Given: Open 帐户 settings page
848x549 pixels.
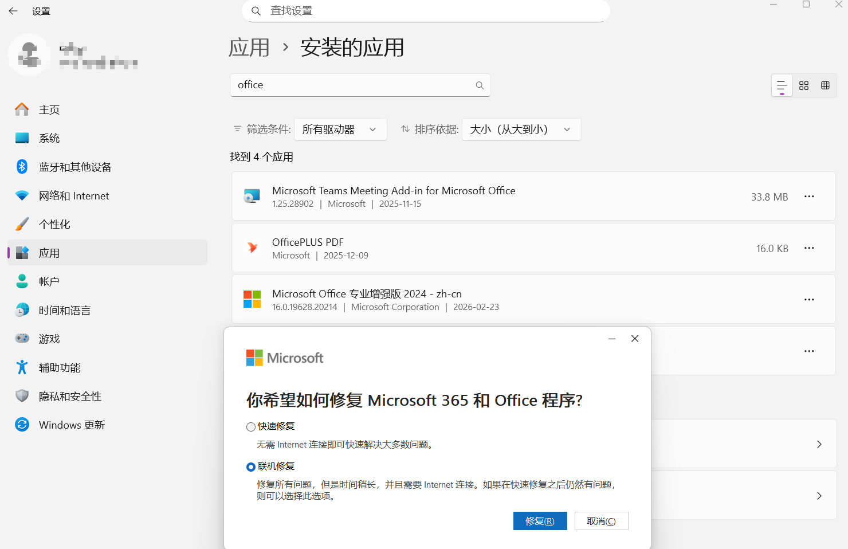Looking at the screenshot, I should point(107,281).
